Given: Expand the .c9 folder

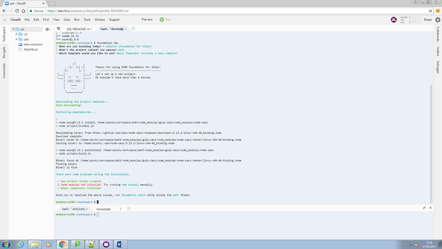Looking at the screenshot, I should click(16, 34).
